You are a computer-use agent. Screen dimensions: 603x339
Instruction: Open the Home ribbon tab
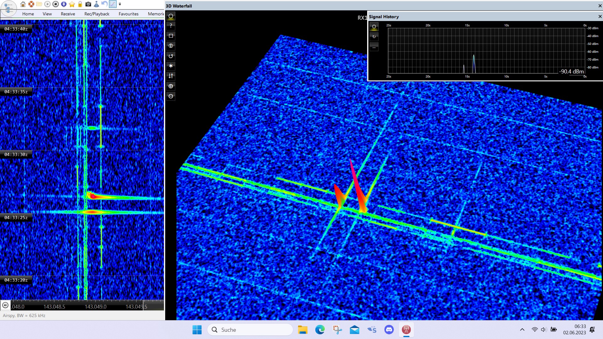[x=28, y=14]
